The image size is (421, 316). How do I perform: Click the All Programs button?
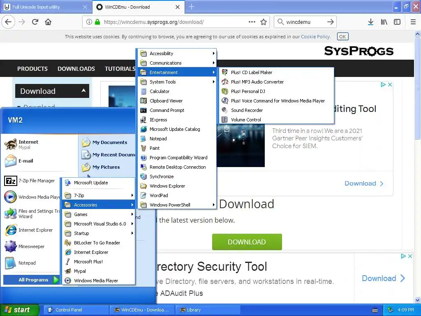[31, 280]
